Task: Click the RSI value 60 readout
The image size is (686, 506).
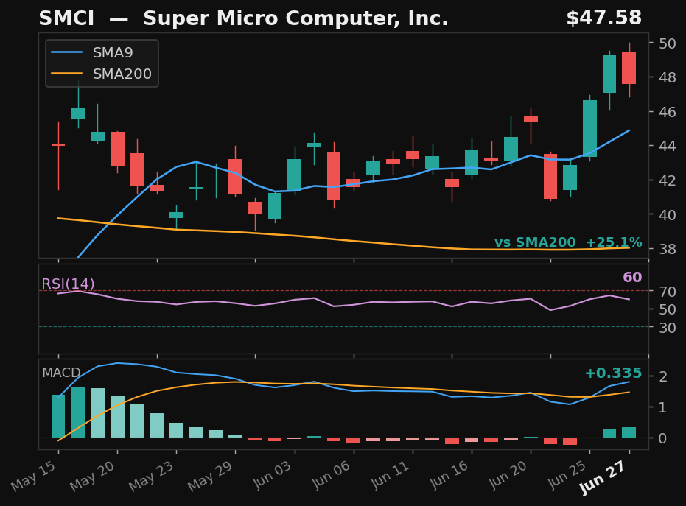Action: pyautogui.click(x=632, y=277)
